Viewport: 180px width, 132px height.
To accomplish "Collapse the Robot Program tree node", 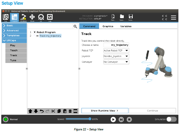I will (35, 32).
